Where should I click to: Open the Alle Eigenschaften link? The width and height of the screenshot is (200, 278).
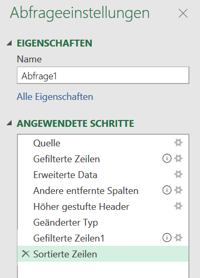coord(55,97)
